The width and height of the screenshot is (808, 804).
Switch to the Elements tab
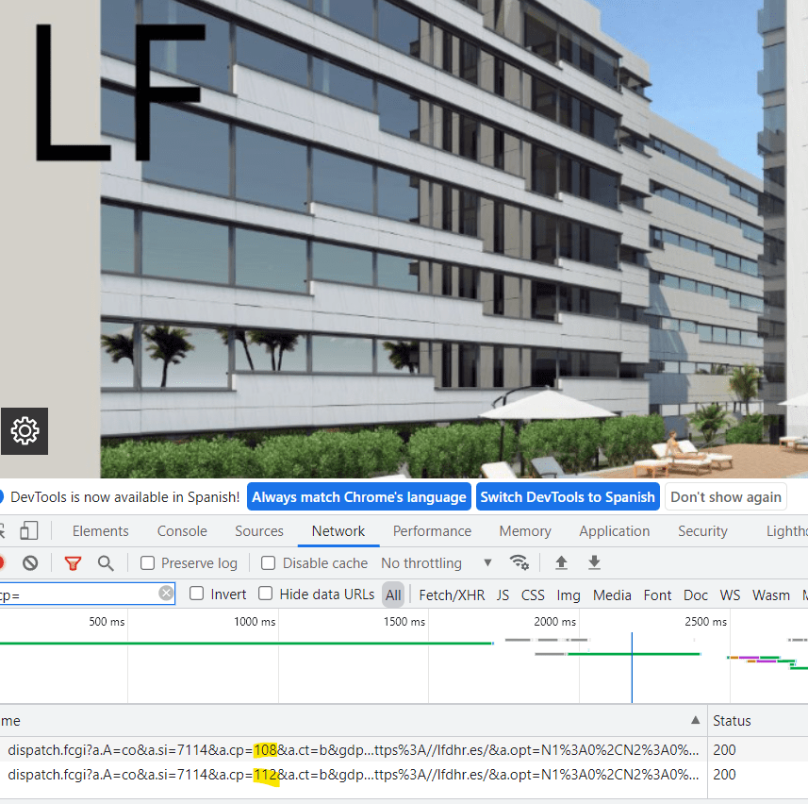coord(101,530)
